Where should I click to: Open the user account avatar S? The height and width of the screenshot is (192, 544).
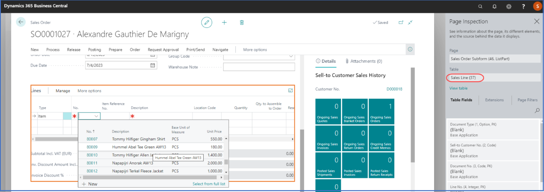tap(538, 6)
